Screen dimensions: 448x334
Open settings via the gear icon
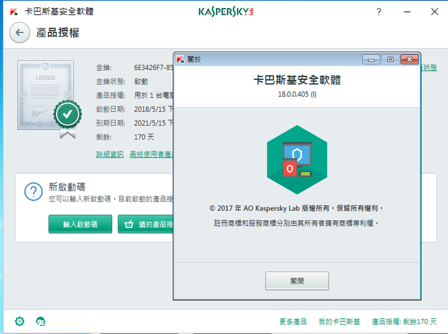pyautogui.click(x=20, y=322)
